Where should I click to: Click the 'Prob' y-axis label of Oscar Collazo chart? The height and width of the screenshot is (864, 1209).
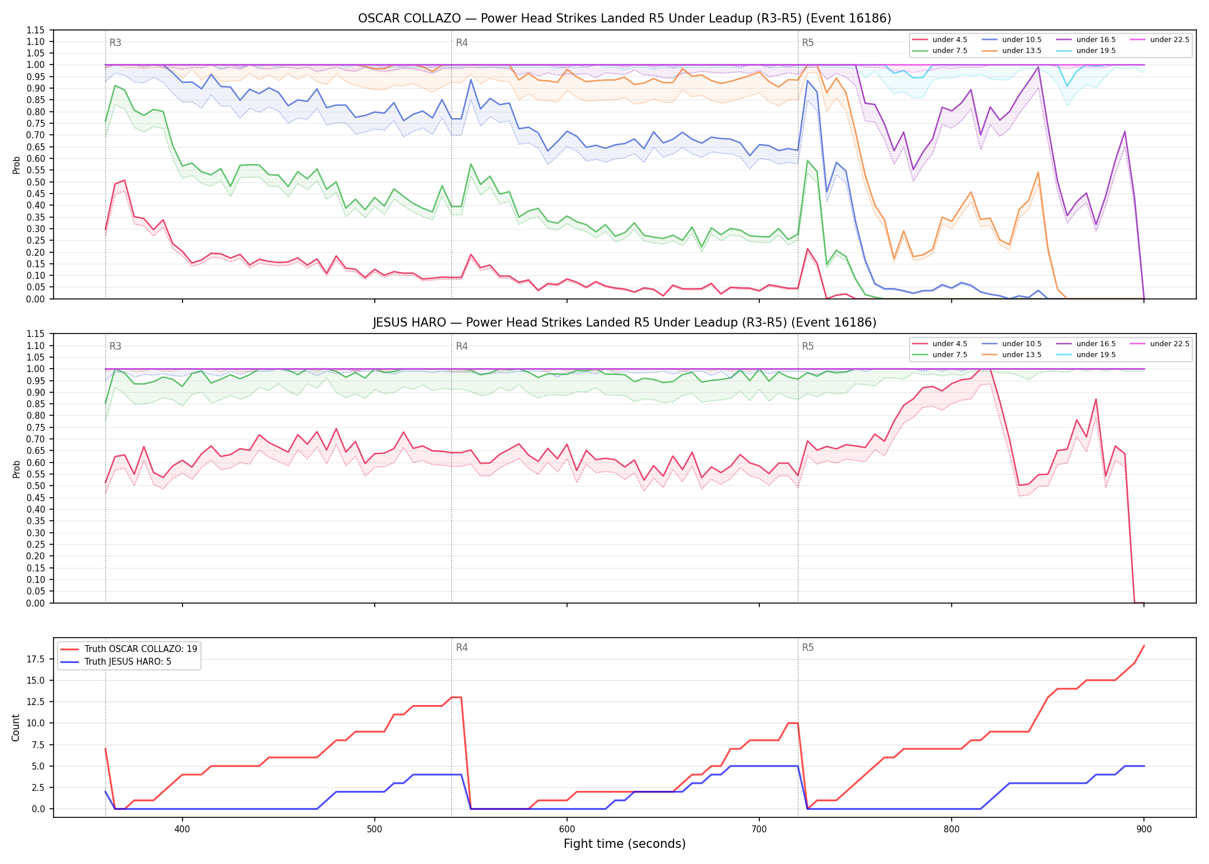pos(16,165)
